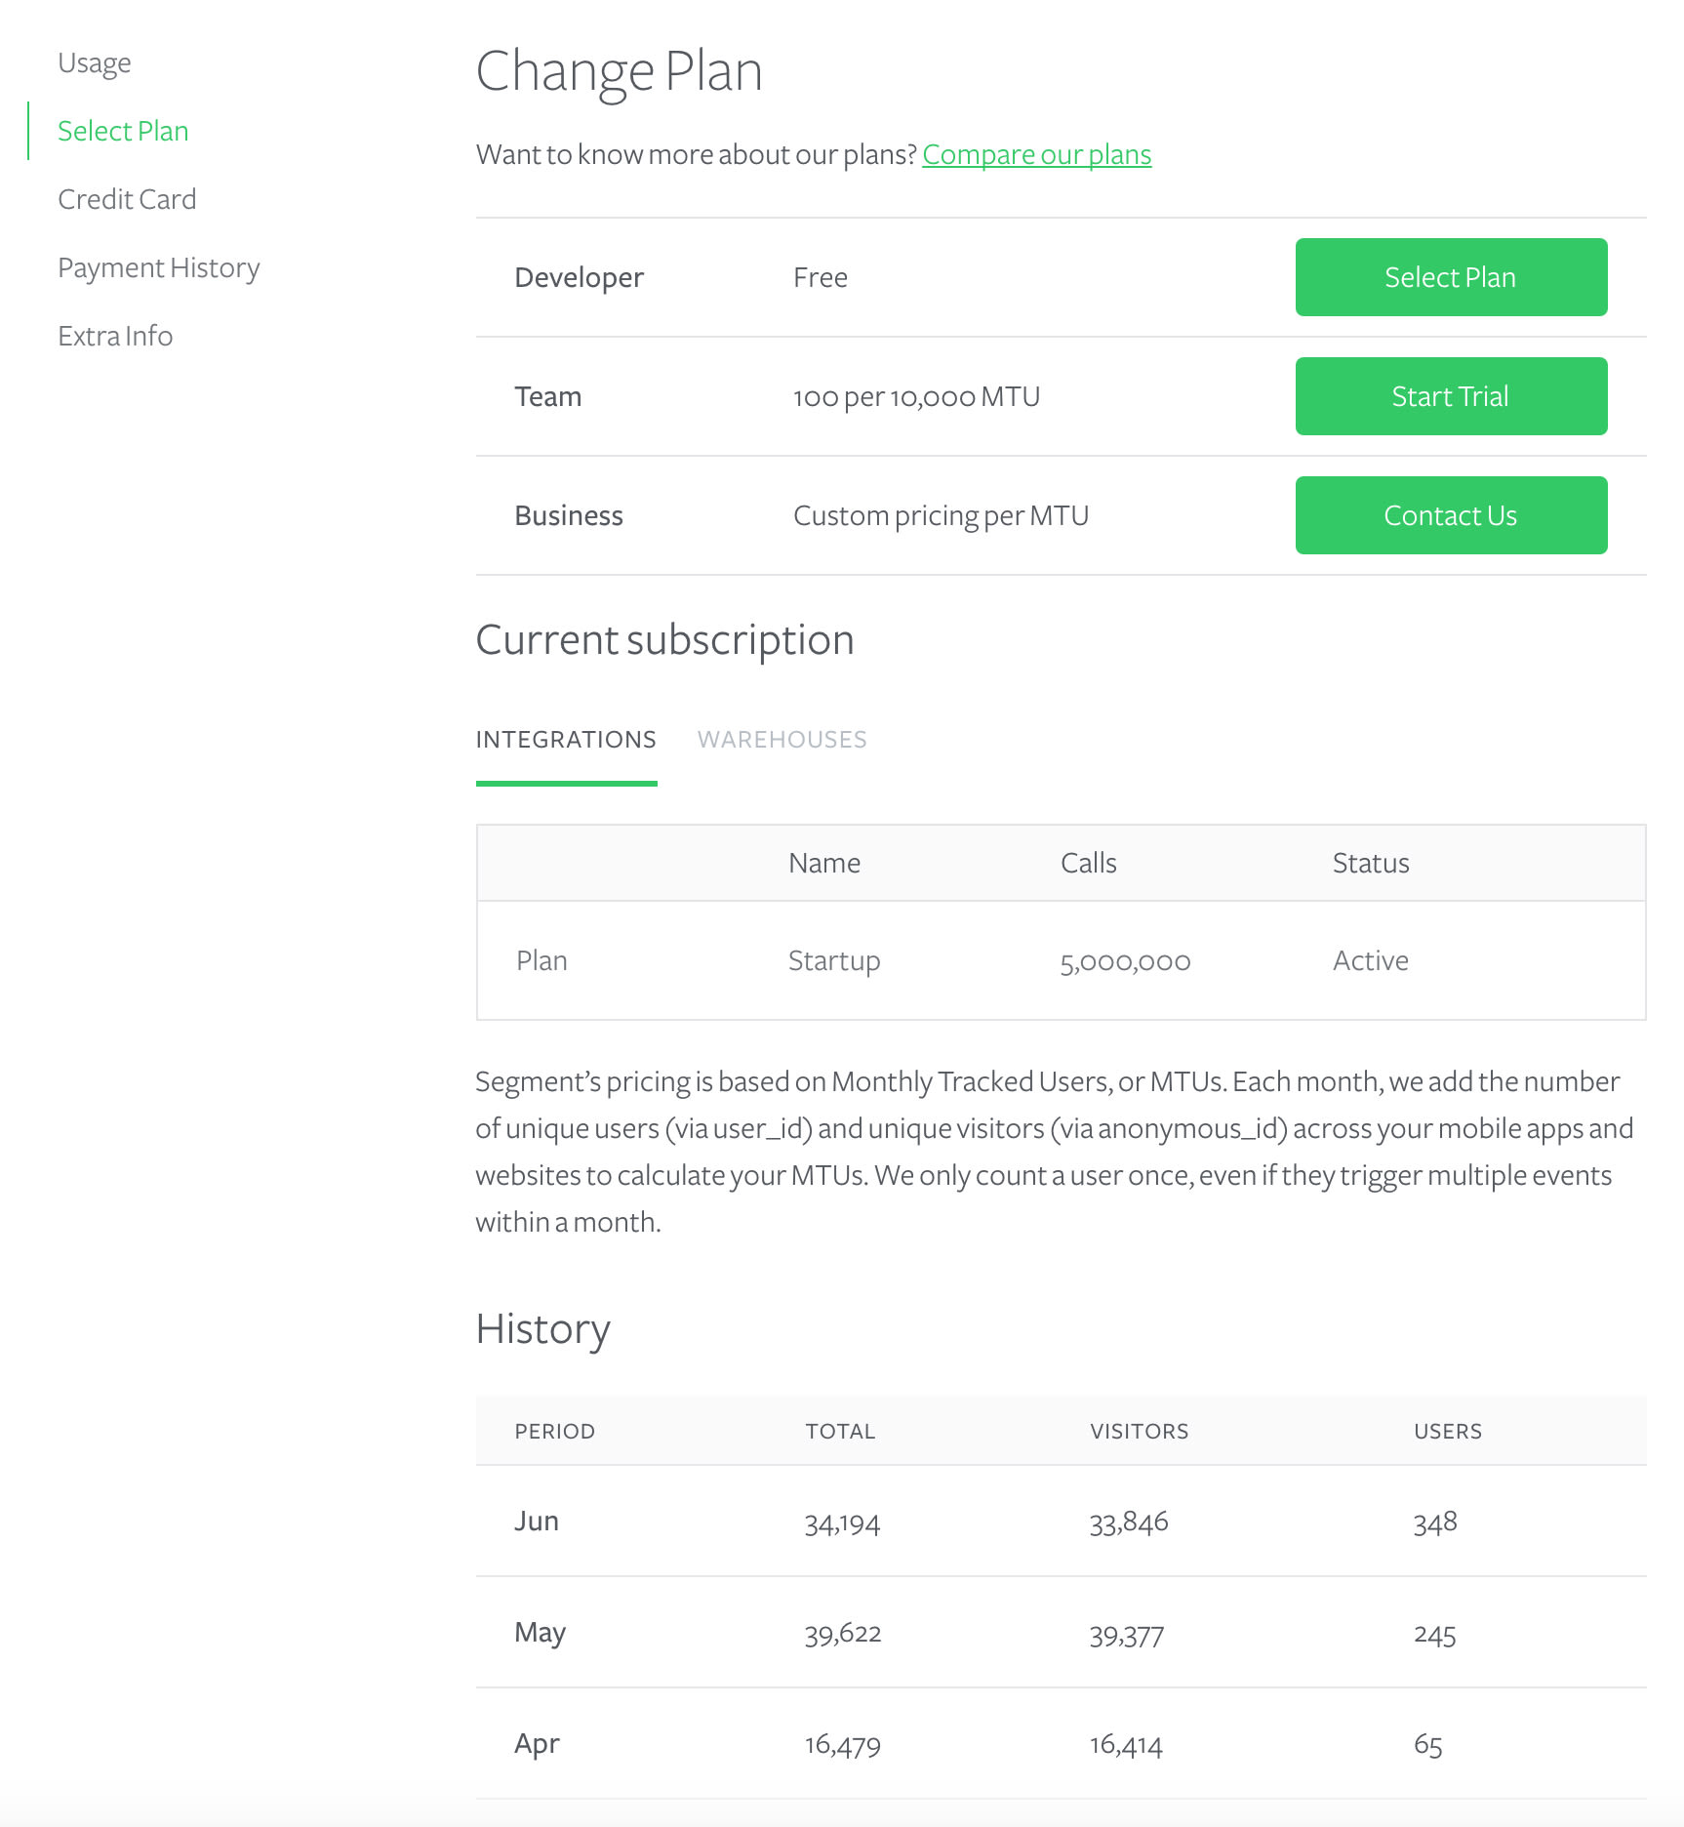Click Select Plan button for Developer
Image resolution: width=1684 pixels, height=1827 pixels.
pos(1451,277)
